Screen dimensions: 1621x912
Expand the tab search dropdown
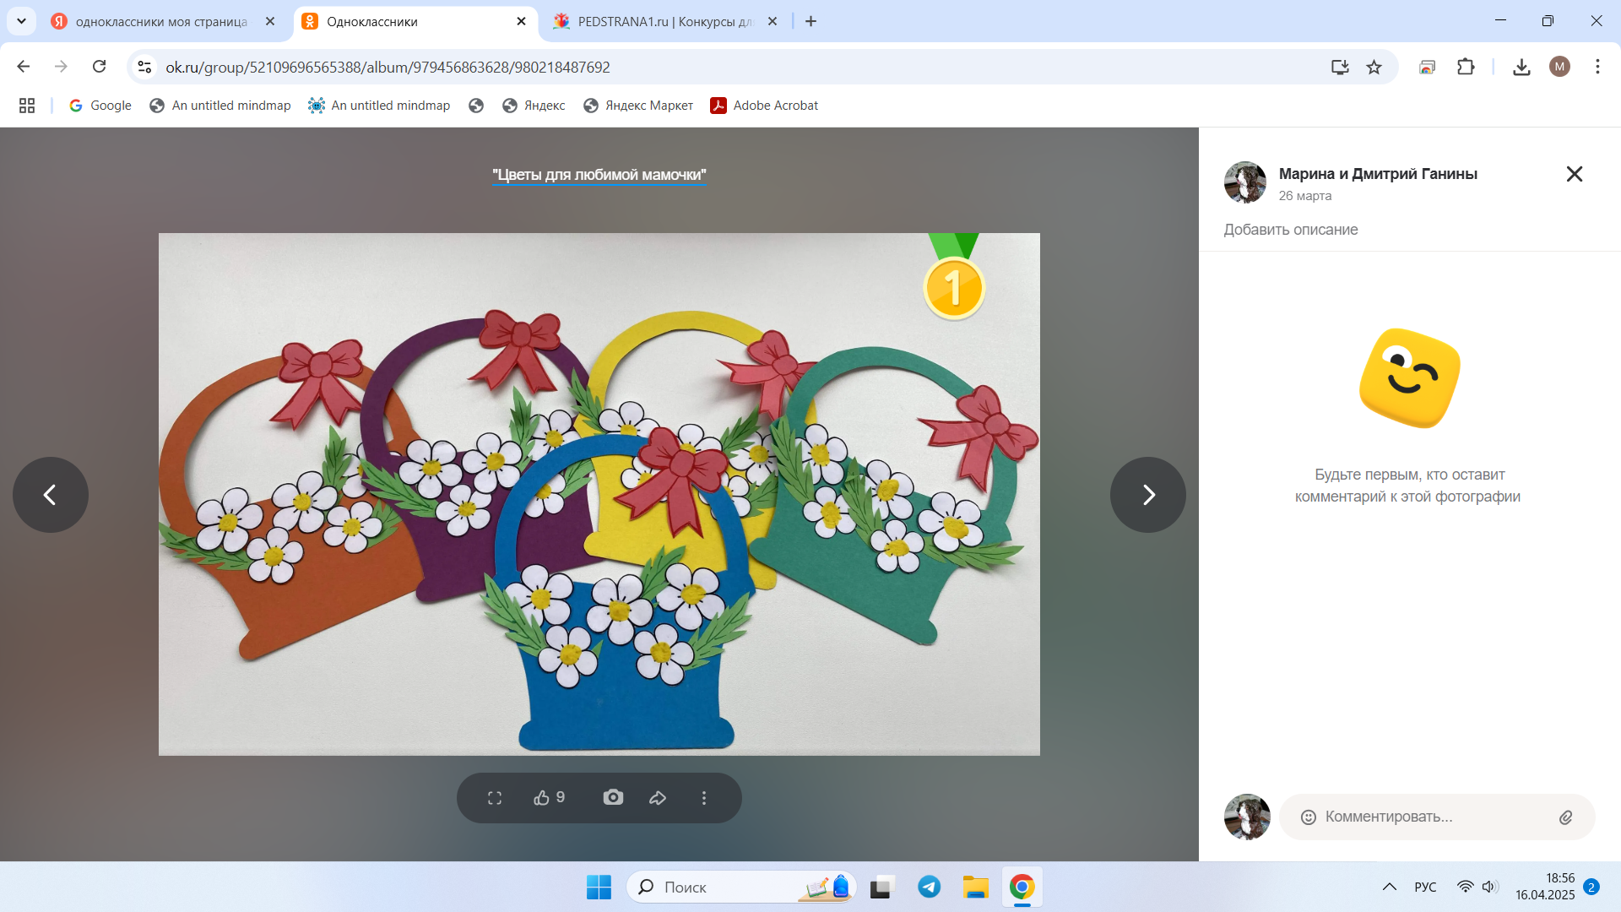[21, 21]
